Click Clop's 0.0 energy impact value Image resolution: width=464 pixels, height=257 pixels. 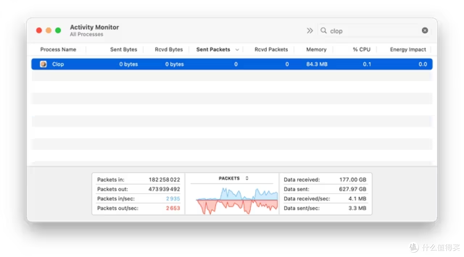click(423, 64)
